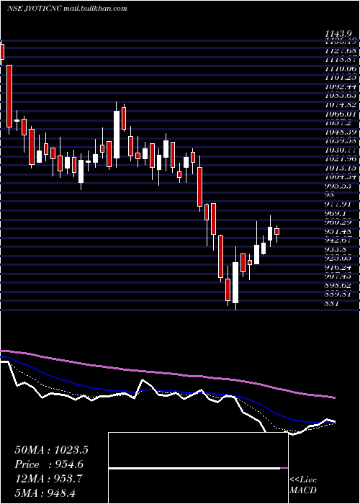Click the lowest white candle near 881

click(235, 282)
